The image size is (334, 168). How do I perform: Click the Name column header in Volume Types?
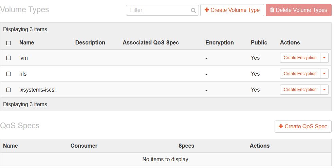pos(26,43)
